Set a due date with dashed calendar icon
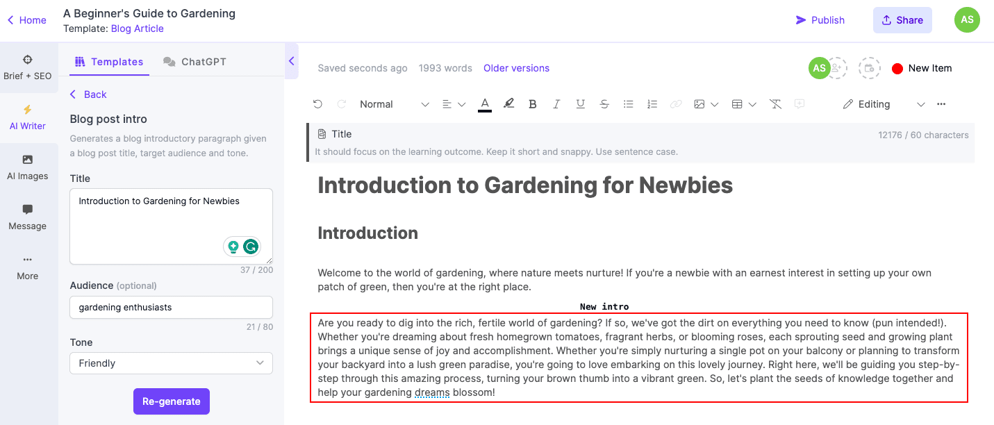This screenshot has height=425, width=994. pos(870,68)
